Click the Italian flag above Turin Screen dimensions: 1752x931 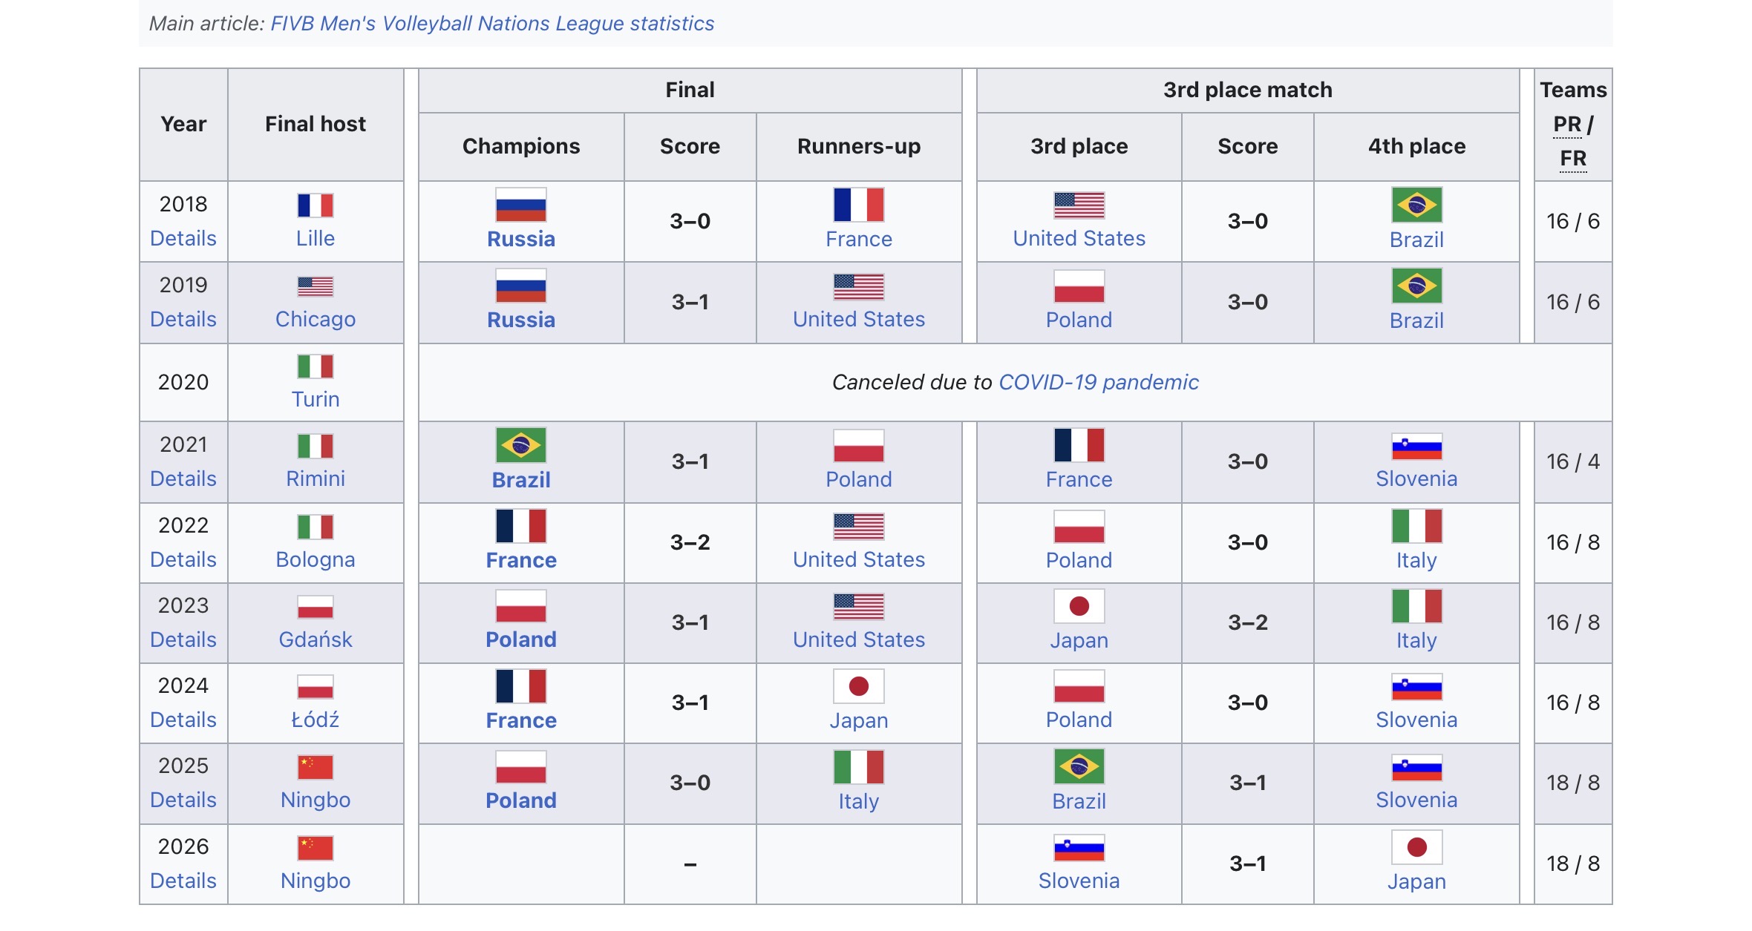point(316,366)
